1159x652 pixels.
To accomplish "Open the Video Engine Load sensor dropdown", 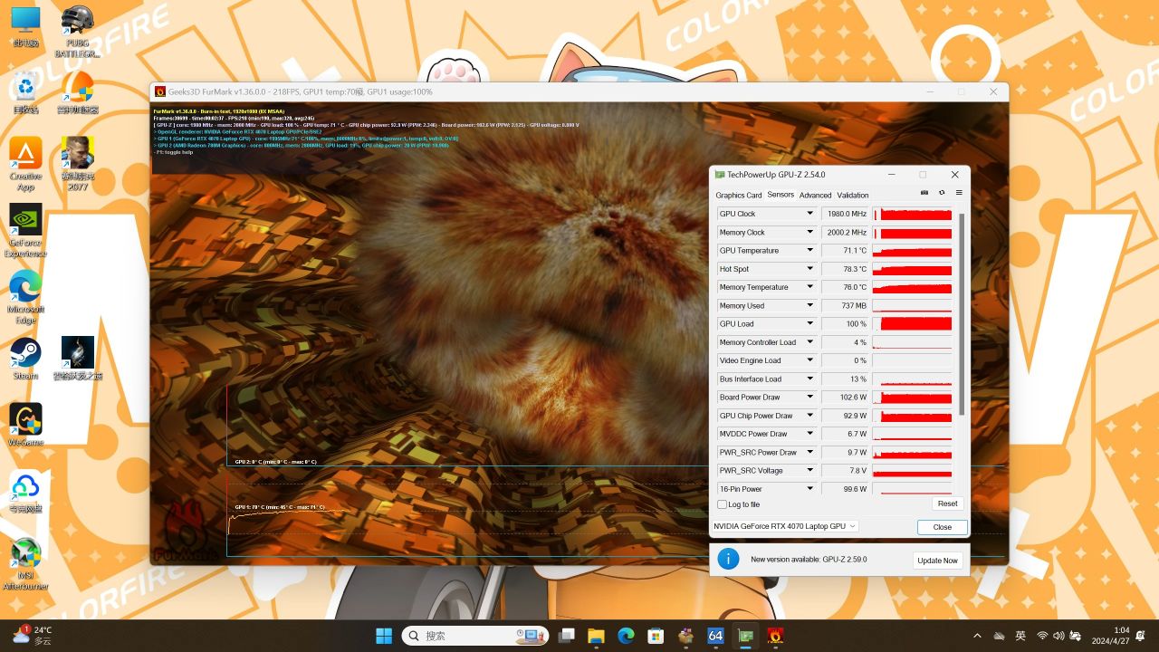I will coord(810,360).
